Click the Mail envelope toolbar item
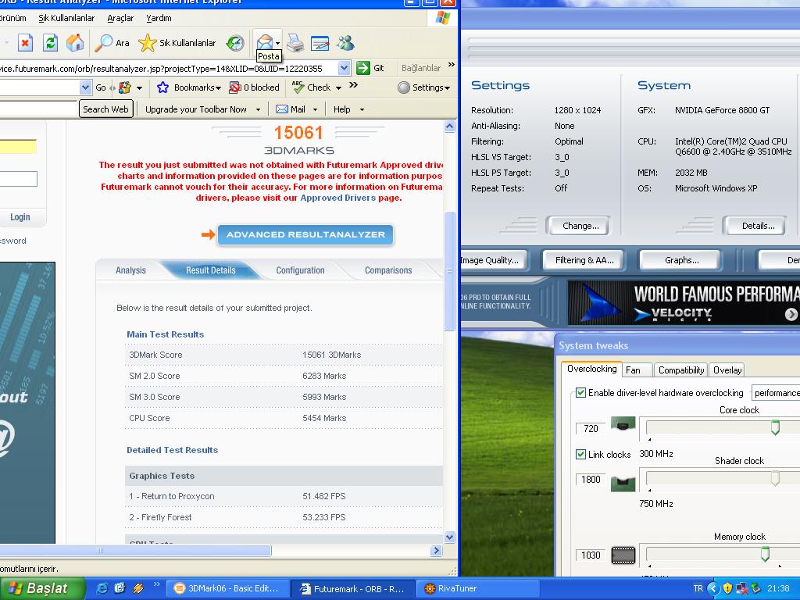The width and height of the screenshot is (800, 600). (x=281, y=109)
